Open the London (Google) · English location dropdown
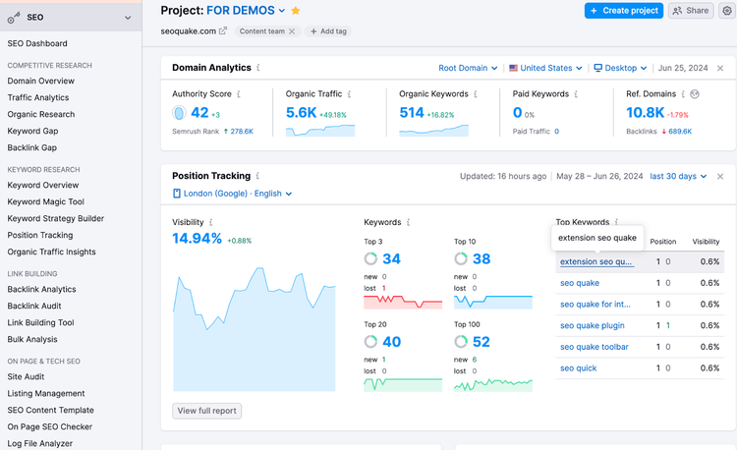This screenshot has height=450, width=737. click(x=232, y=194)
